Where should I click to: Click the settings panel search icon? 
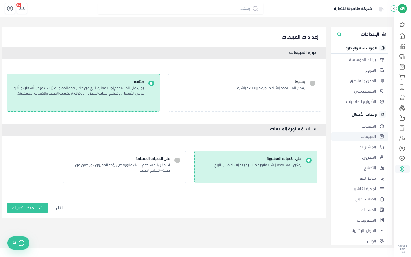[x=339, y=34]
